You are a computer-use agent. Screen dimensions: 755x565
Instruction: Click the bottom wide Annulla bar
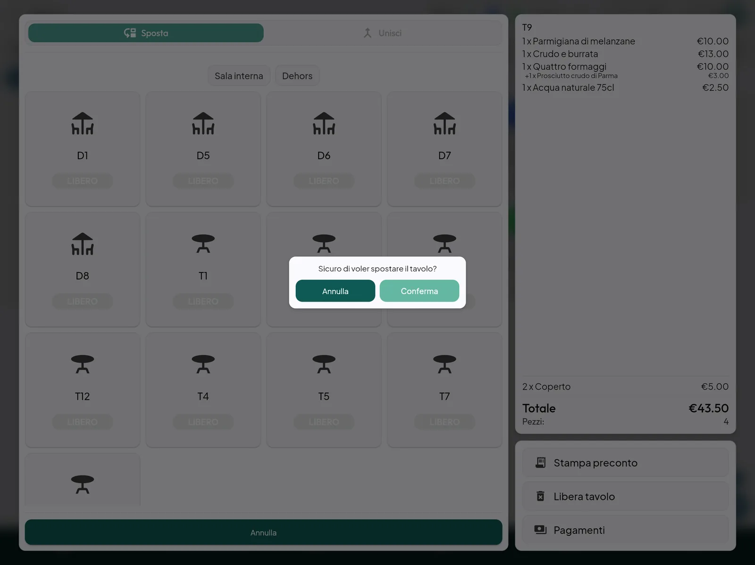point(263,532)
